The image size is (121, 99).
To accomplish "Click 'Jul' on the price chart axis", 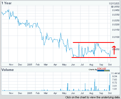I will pos(82,65).
